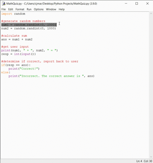Viewport: 153px width, 163px height.
Task: Click the '#get user input' comment
Action: point(15,47)
